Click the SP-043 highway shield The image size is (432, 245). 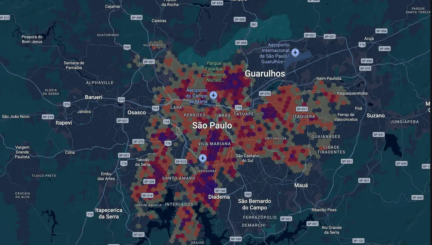click(x=417, y=198)
